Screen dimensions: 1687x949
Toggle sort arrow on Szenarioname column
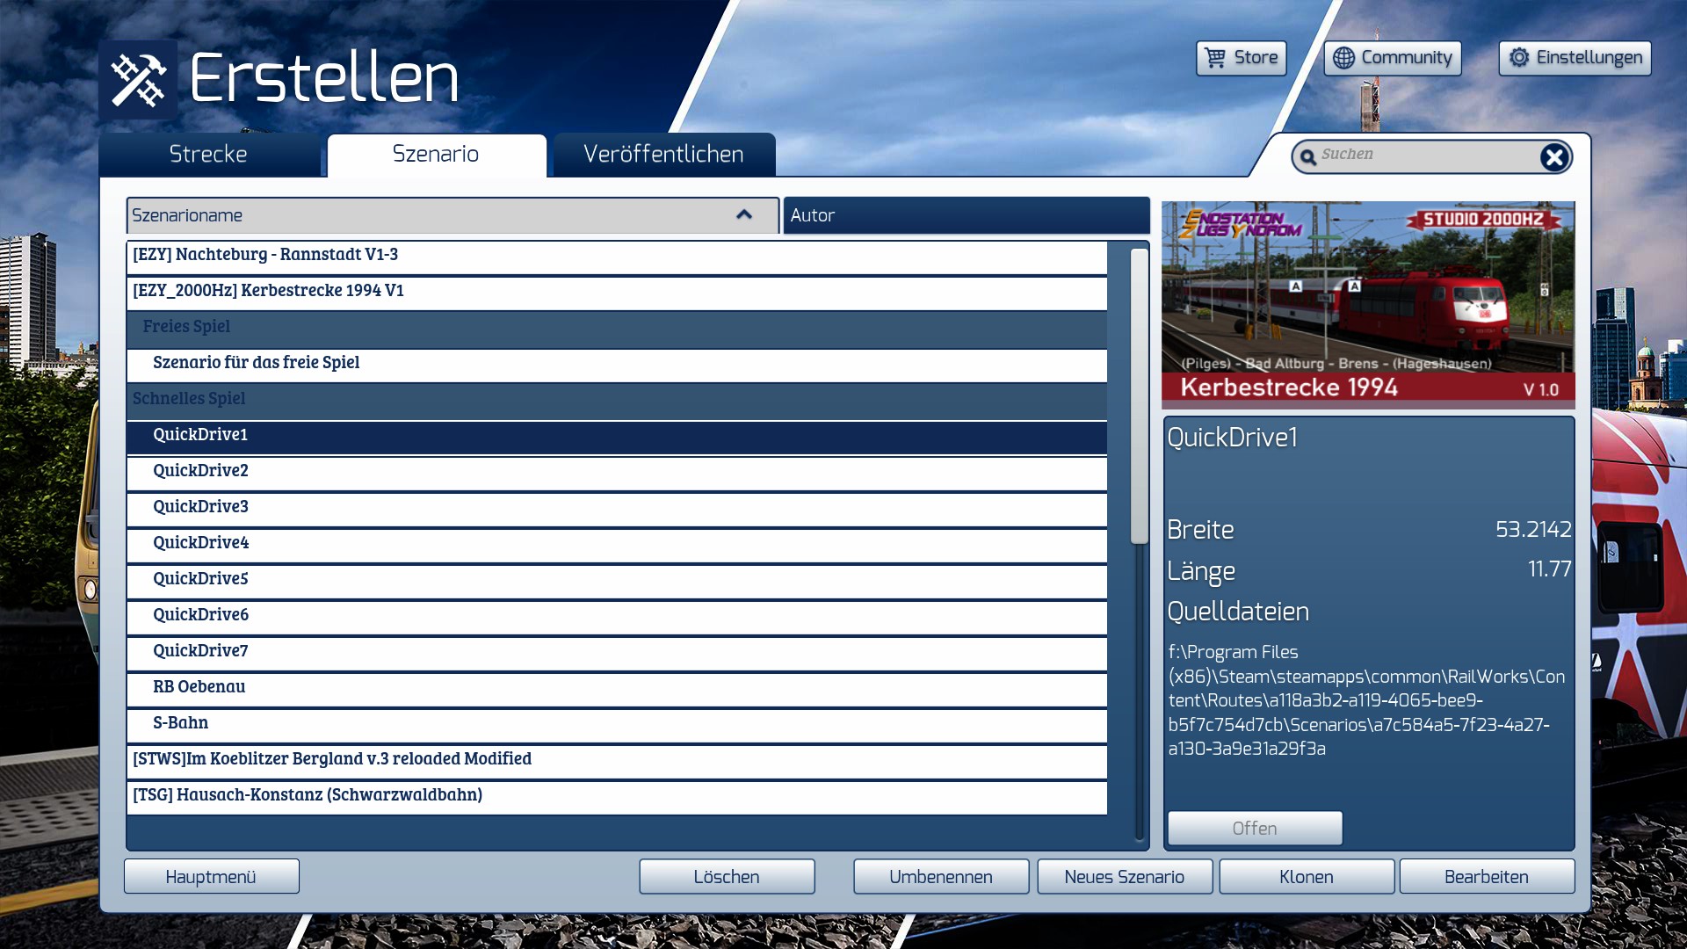click(x=744, y=215)
